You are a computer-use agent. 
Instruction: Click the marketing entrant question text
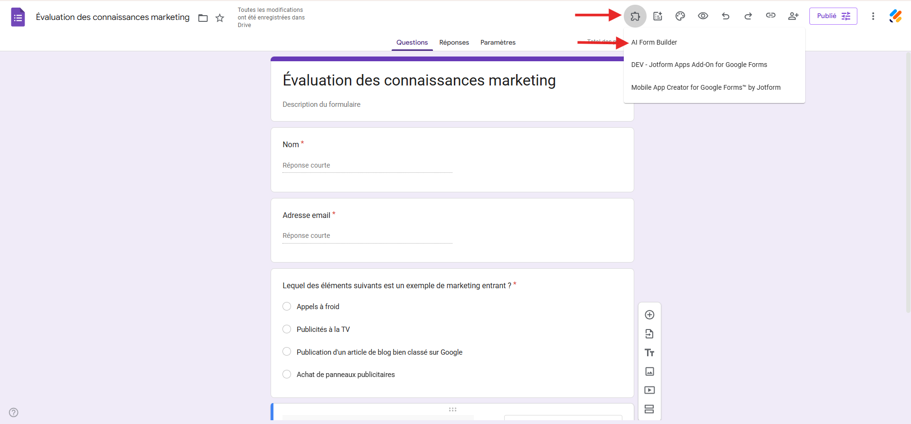tap(397, 285)
